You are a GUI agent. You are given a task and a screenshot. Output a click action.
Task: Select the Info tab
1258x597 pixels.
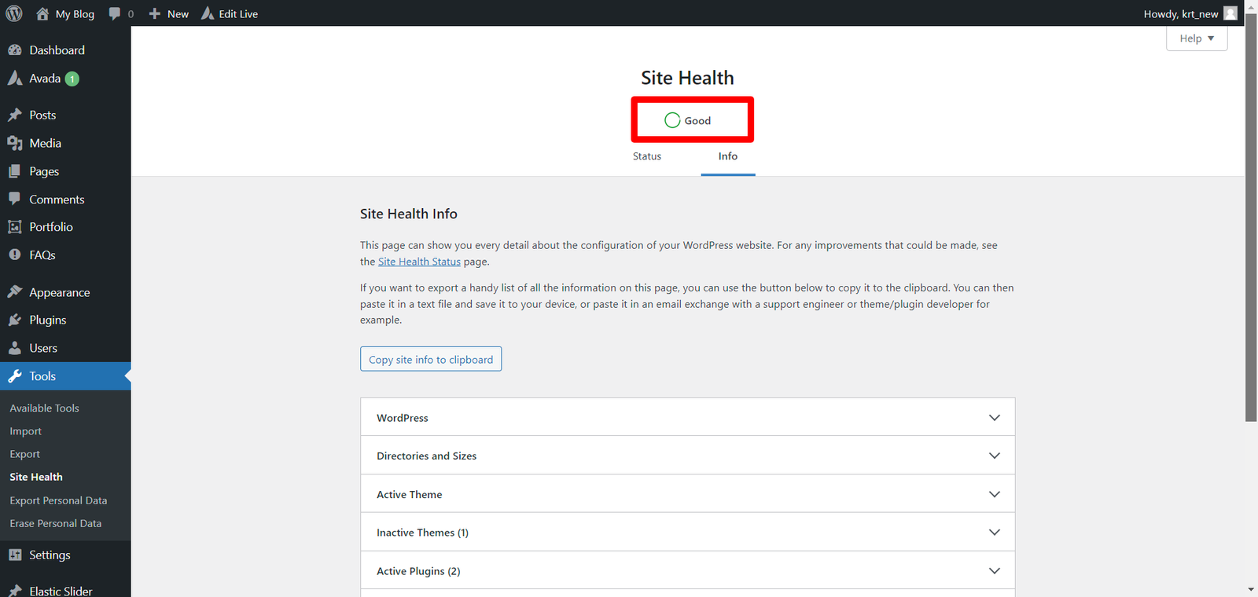tap(728, 156)
